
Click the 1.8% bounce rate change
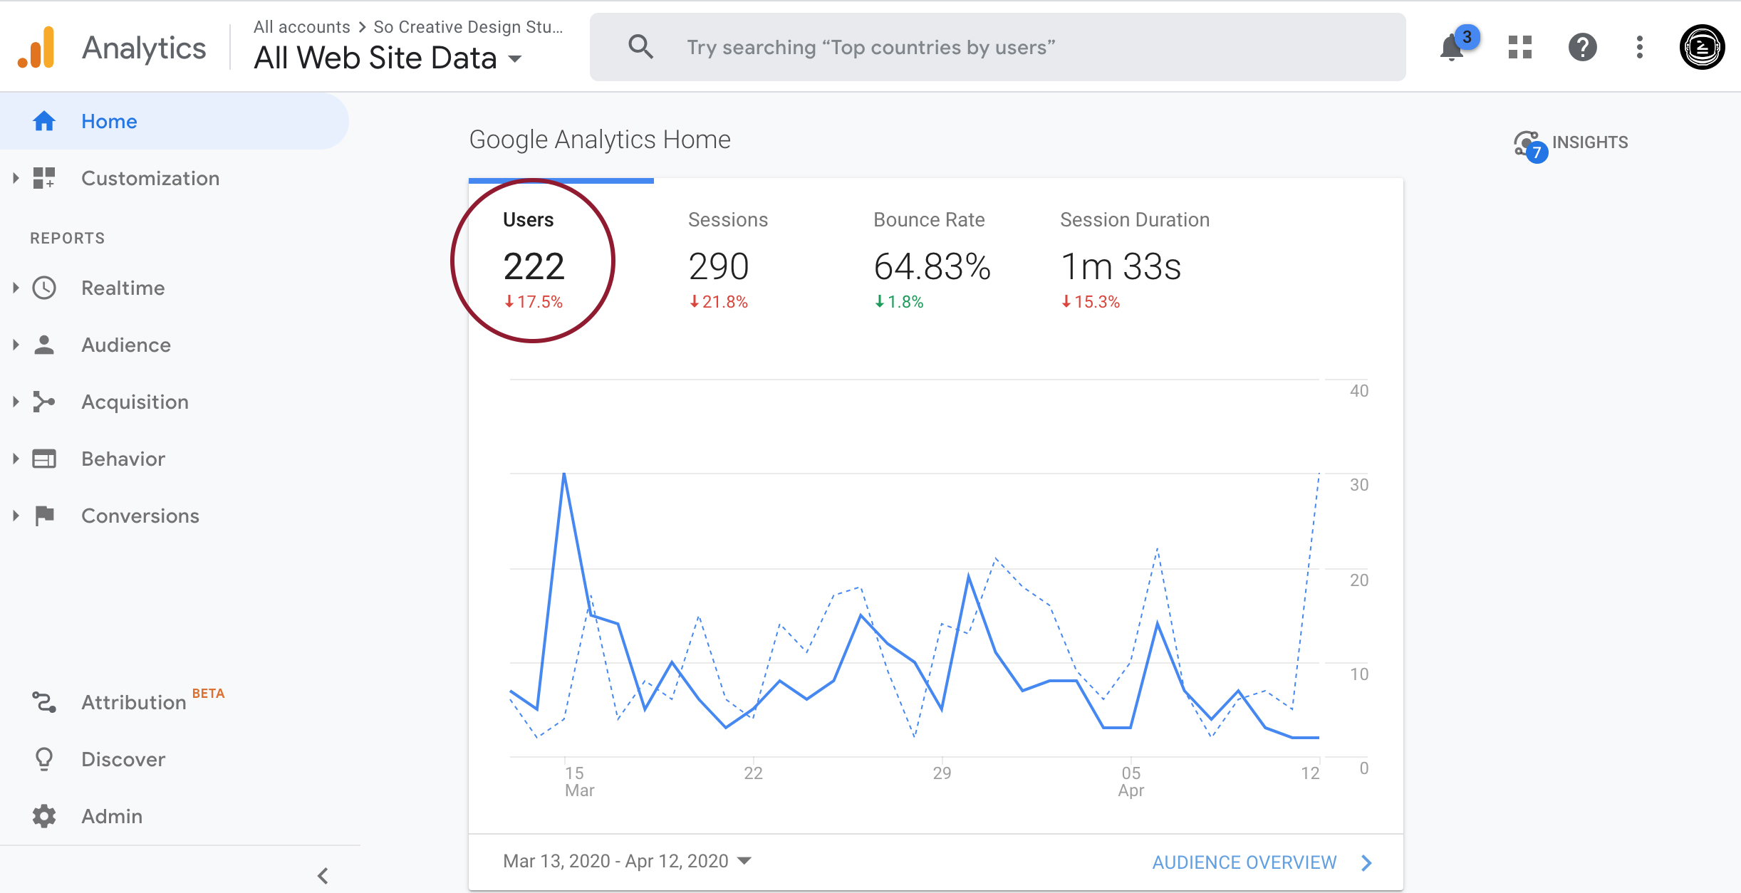899,302
